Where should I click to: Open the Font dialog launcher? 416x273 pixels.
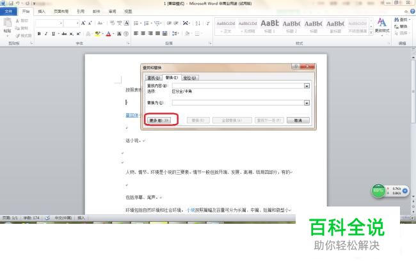(129, 43)
